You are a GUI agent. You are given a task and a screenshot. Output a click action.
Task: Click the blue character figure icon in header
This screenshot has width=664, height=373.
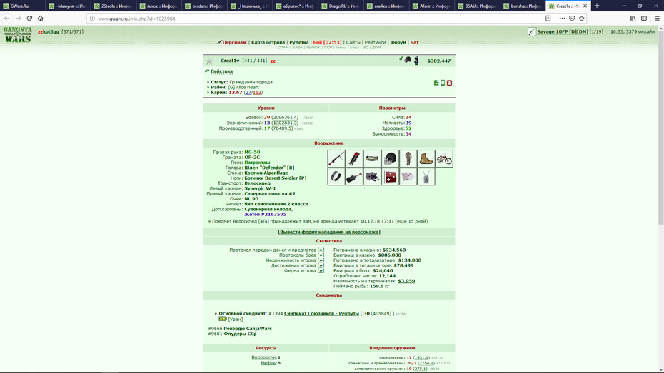coord(416,61)
